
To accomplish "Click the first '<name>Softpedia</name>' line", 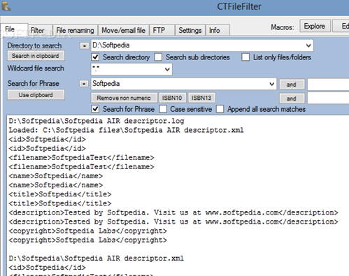I will [x=56, y=176].
